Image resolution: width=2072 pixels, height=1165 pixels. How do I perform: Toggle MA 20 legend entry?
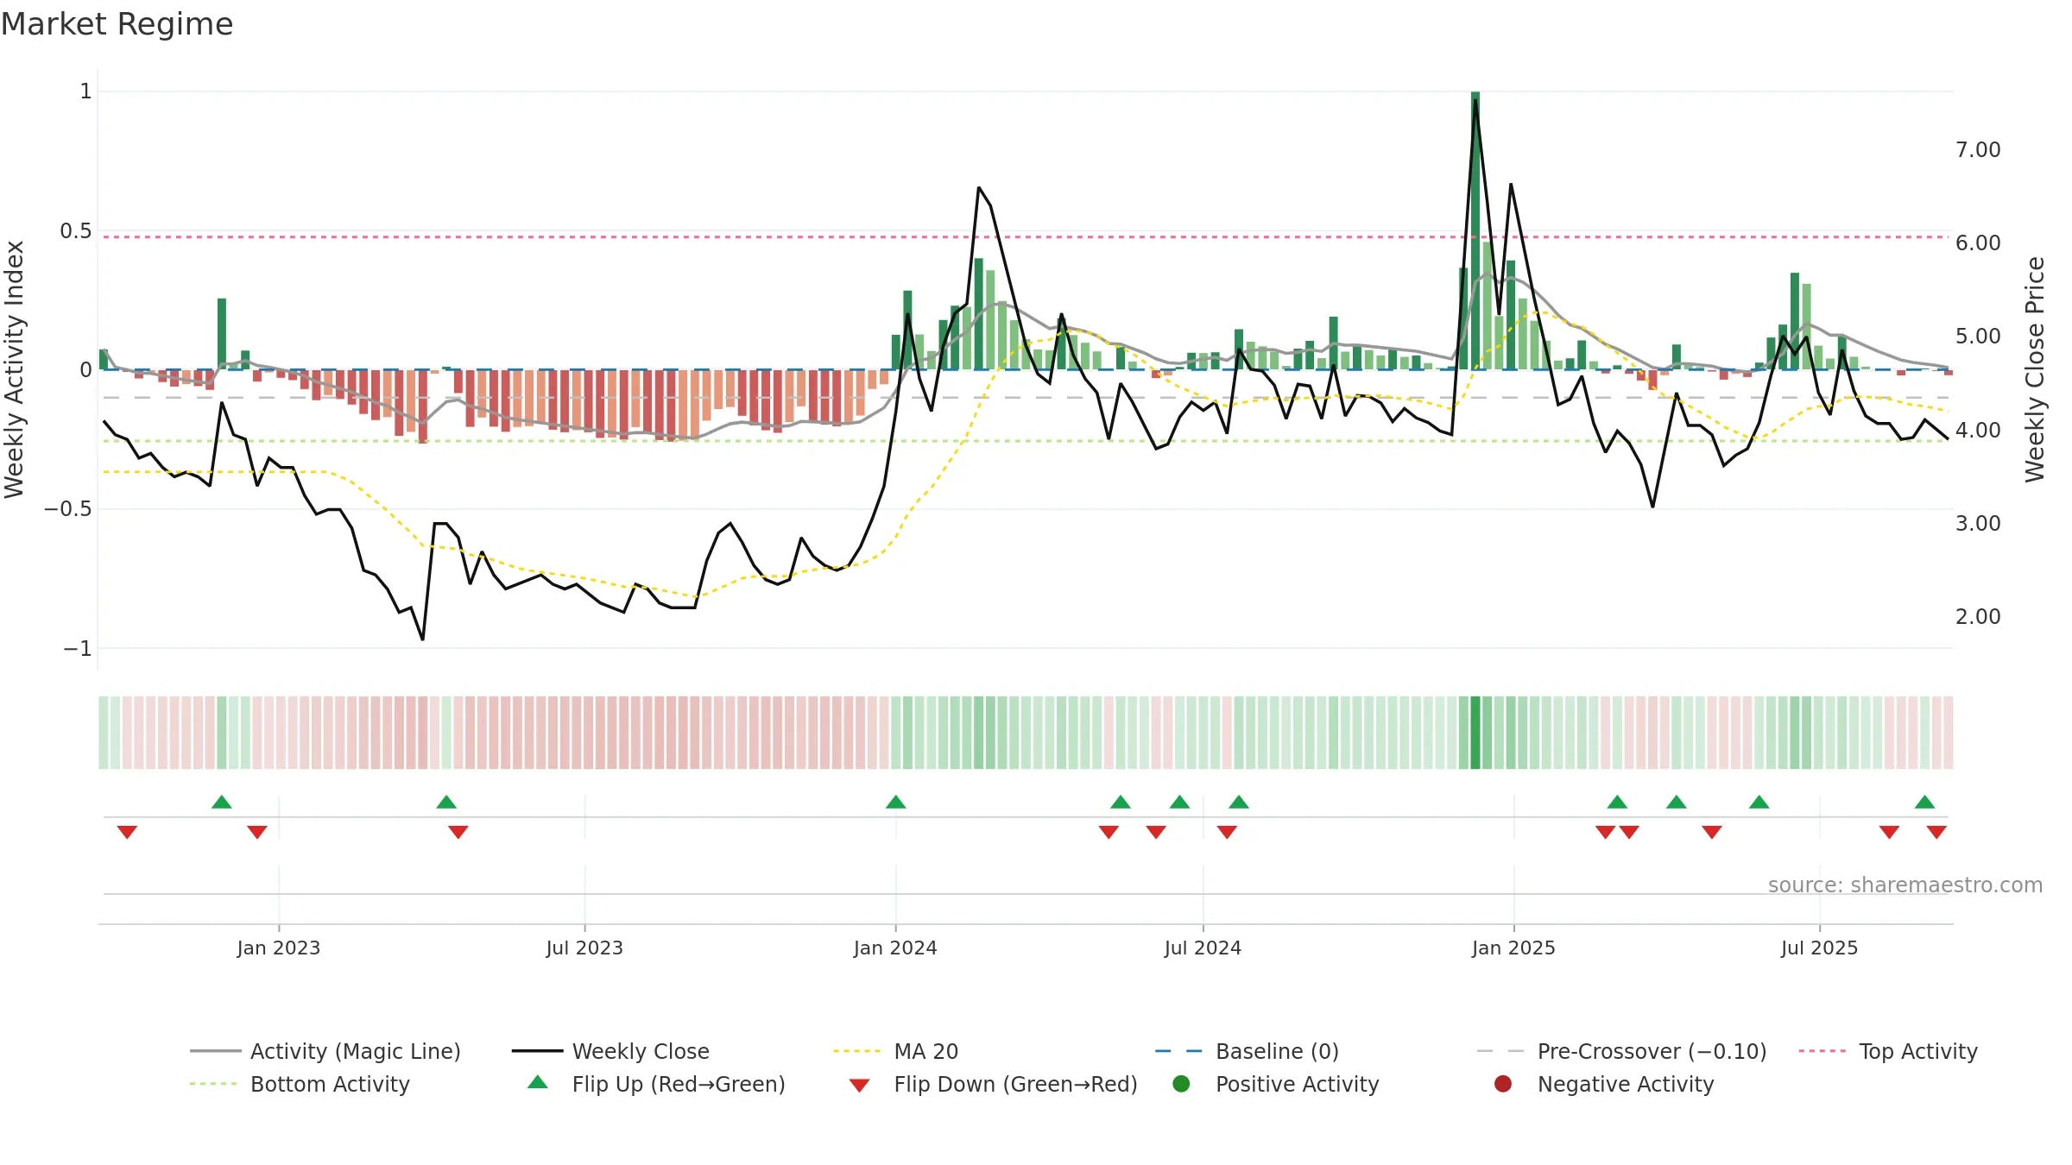(895, 1051)
